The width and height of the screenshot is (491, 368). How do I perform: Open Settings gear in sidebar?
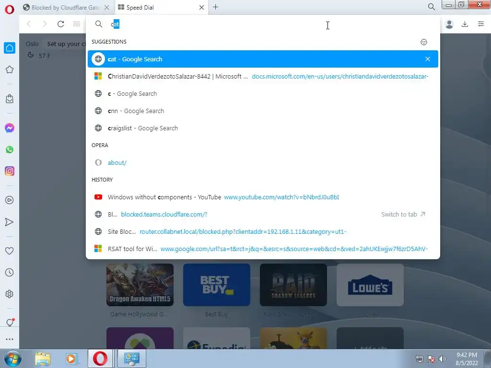(10, 294)
